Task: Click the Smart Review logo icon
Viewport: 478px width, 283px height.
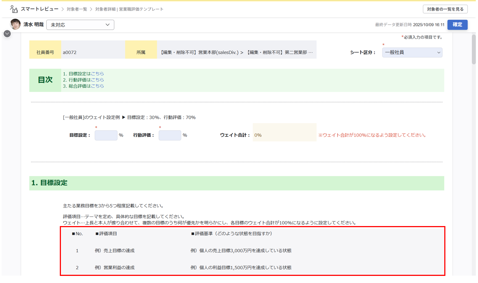Action: pyautogui.click(x=14, y=9)
